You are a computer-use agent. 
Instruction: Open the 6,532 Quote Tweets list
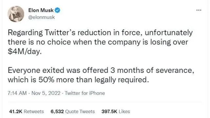click(x=73, y=111)
